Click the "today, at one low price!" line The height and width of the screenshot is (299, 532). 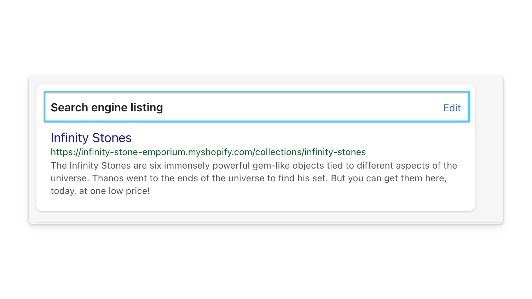click(x=100, y=191)
